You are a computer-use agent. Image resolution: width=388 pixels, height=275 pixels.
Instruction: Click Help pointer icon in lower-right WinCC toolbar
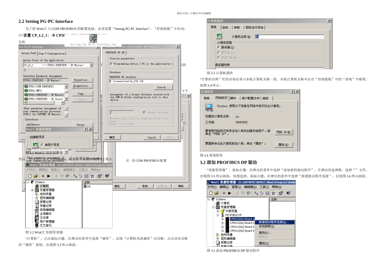[x=288, y=193]
